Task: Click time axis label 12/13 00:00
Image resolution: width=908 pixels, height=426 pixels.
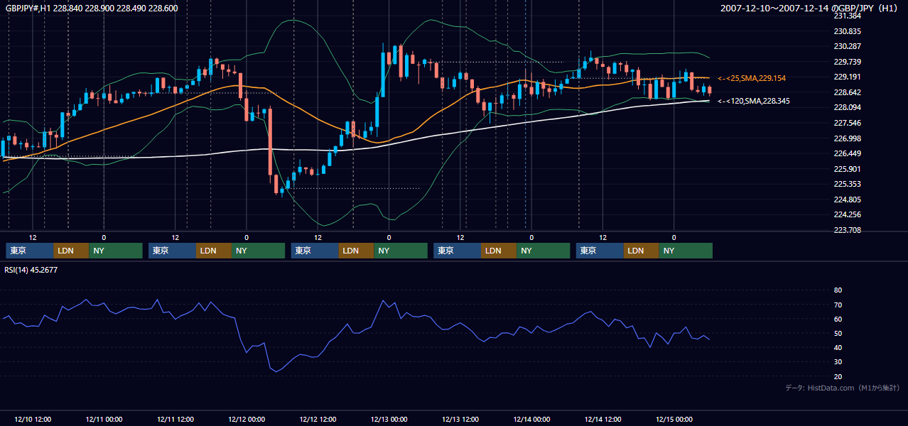Action: click(x=389, y=419)
